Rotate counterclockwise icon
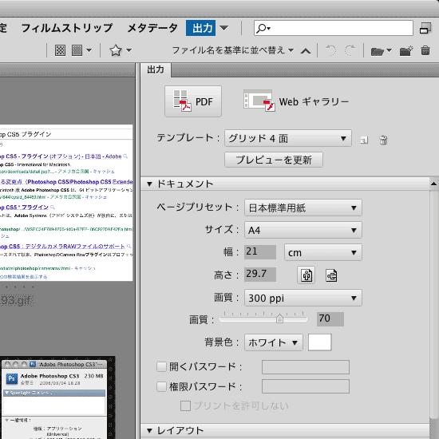The image size is (439, 439). tap(331, 50)
